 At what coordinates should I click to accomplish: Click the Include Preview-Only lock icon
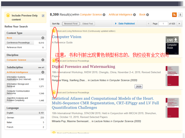click(x=8, y=16)
